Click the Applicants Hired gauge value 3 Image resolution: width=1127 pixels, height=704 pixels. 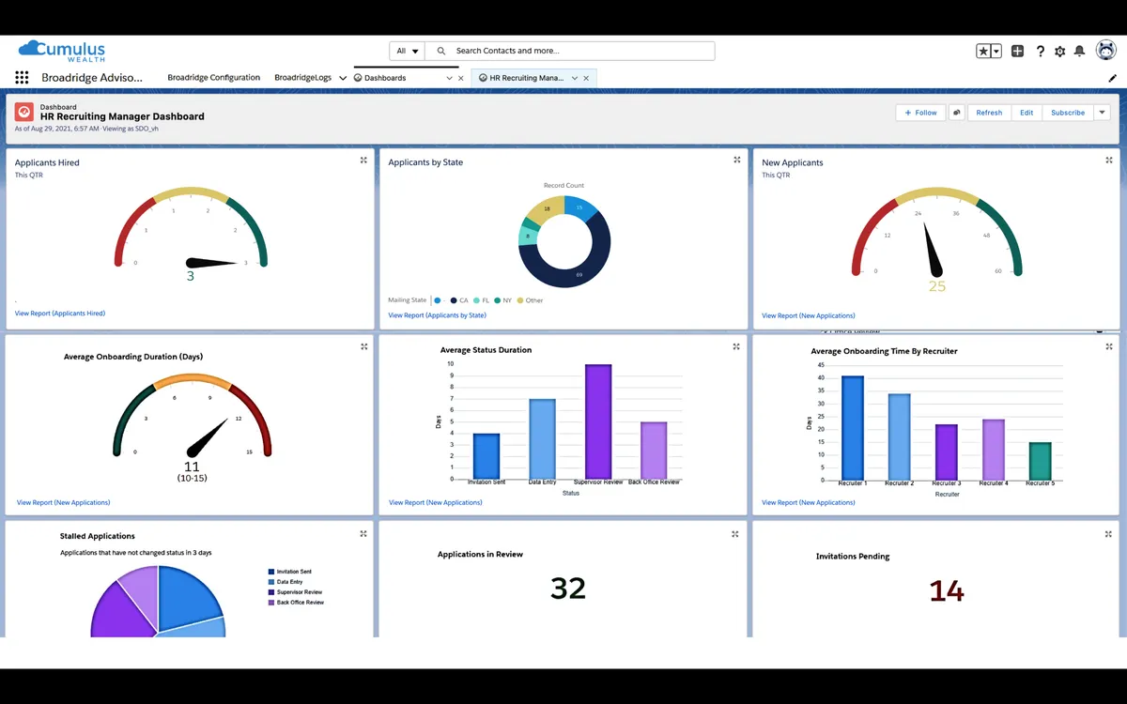191,277
